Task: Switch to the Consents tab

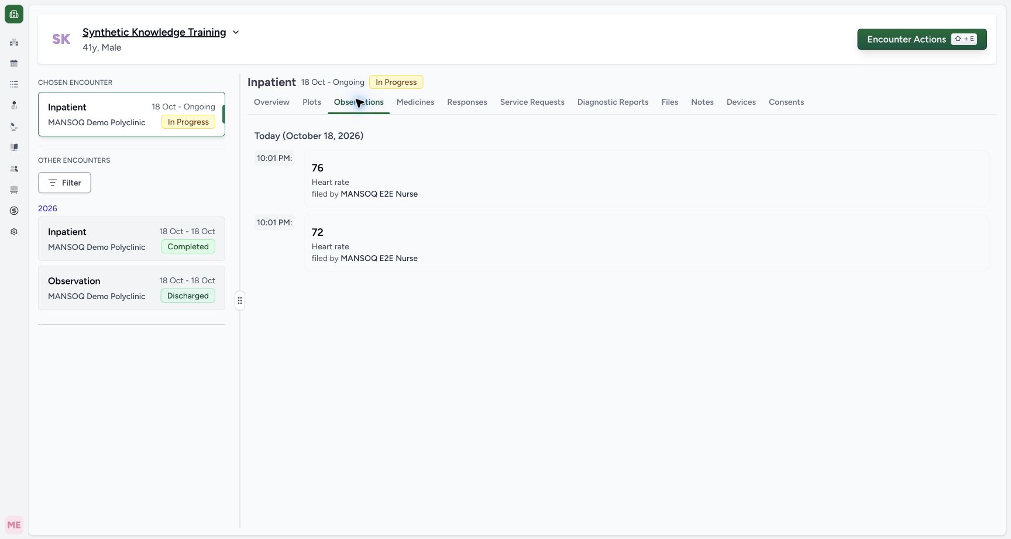Action: tap(786, 102)
